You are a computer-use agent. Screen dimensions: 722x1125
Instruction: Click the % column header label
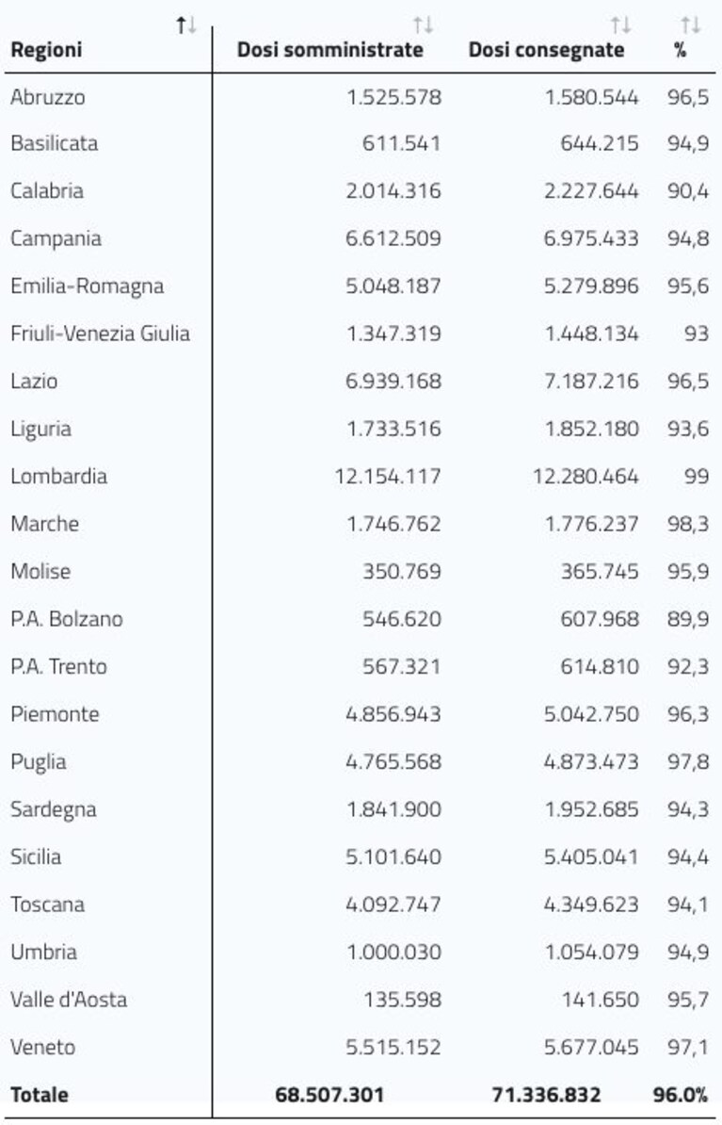[680, 50]
